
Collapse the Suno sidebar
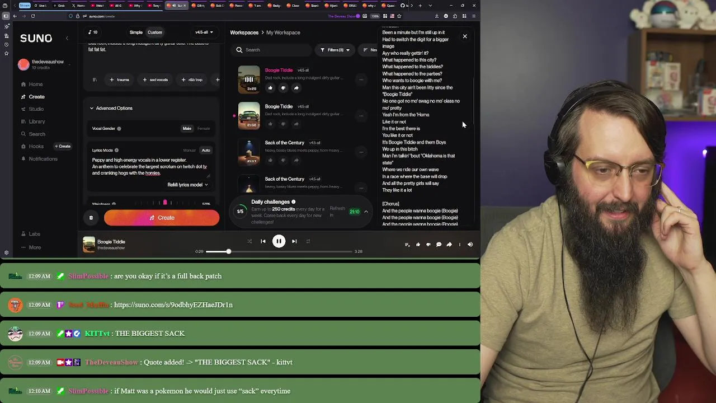point(67,38)
